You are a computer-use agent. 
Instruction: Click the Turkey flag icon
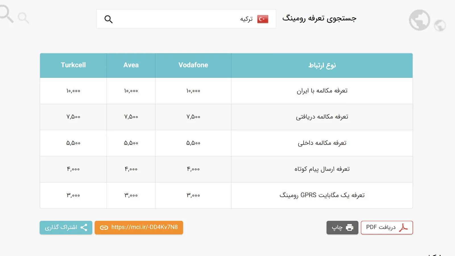[x=263, y=19]
